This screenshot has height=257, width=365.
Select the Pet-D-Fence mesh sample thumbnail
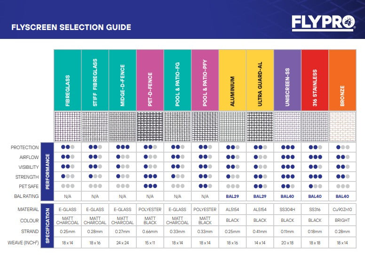tap(150, 126)
